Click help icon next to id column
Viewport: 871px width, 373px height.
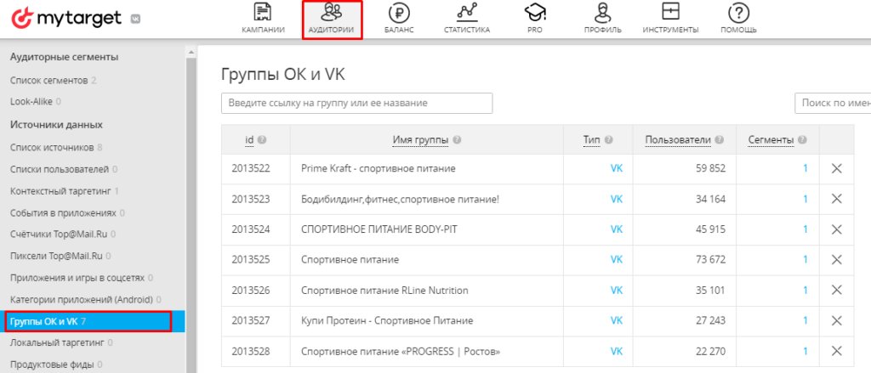point(262,140)
